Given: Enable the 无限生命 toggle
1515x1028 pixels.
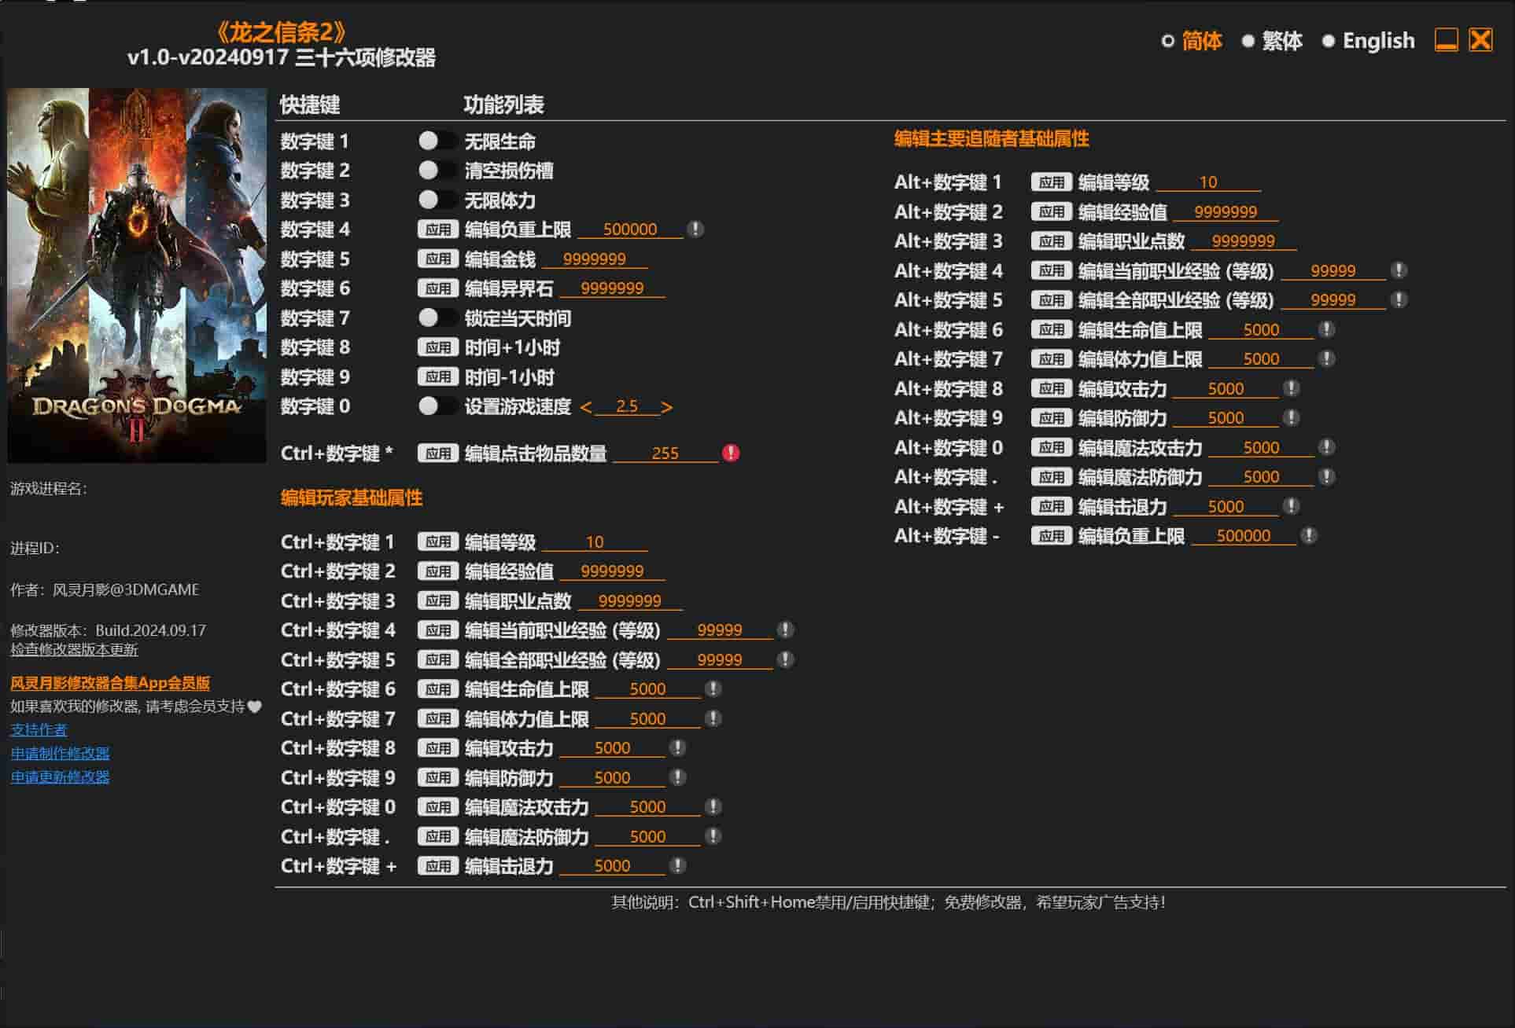Looking at the screenshot, I should pyautogui.click(x=437, y=141).
